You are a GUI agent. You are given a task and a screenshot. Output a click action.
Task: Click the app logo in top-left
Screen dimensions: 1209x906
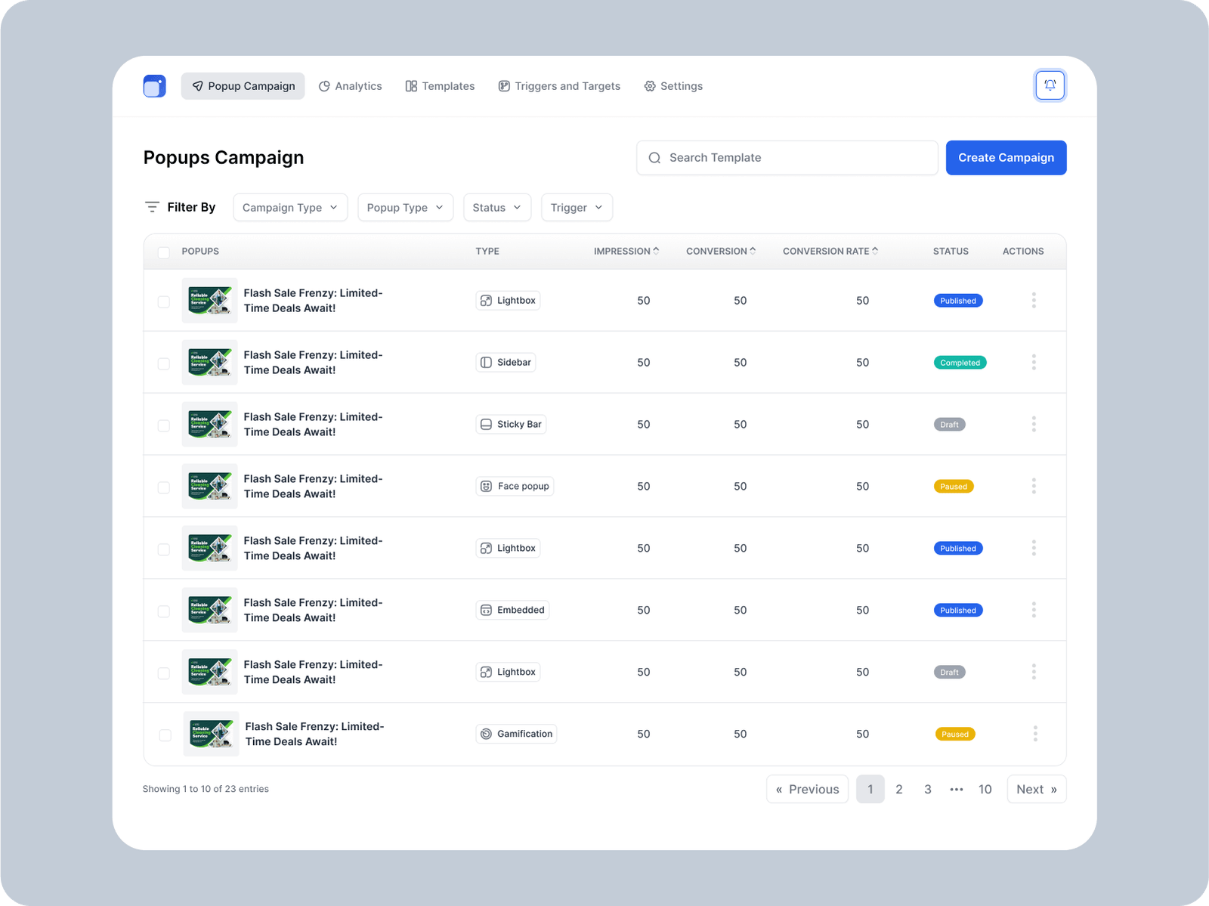click(x=155, y=86)
